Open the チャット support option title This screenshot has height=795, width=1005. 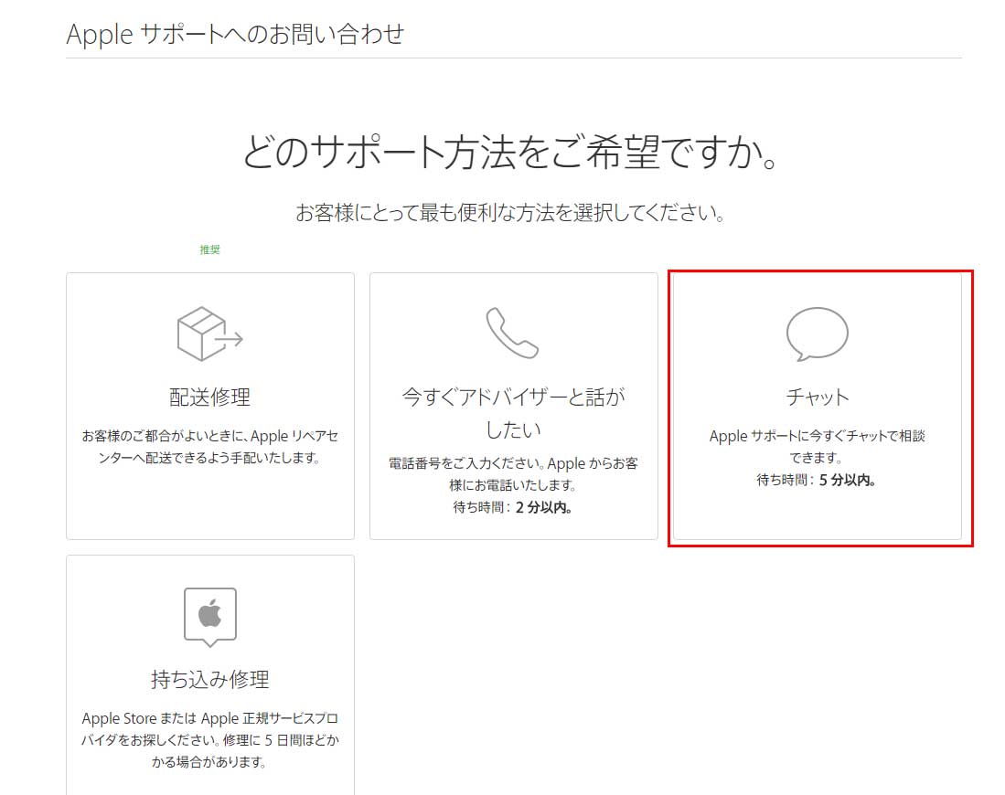coord(817,397)
